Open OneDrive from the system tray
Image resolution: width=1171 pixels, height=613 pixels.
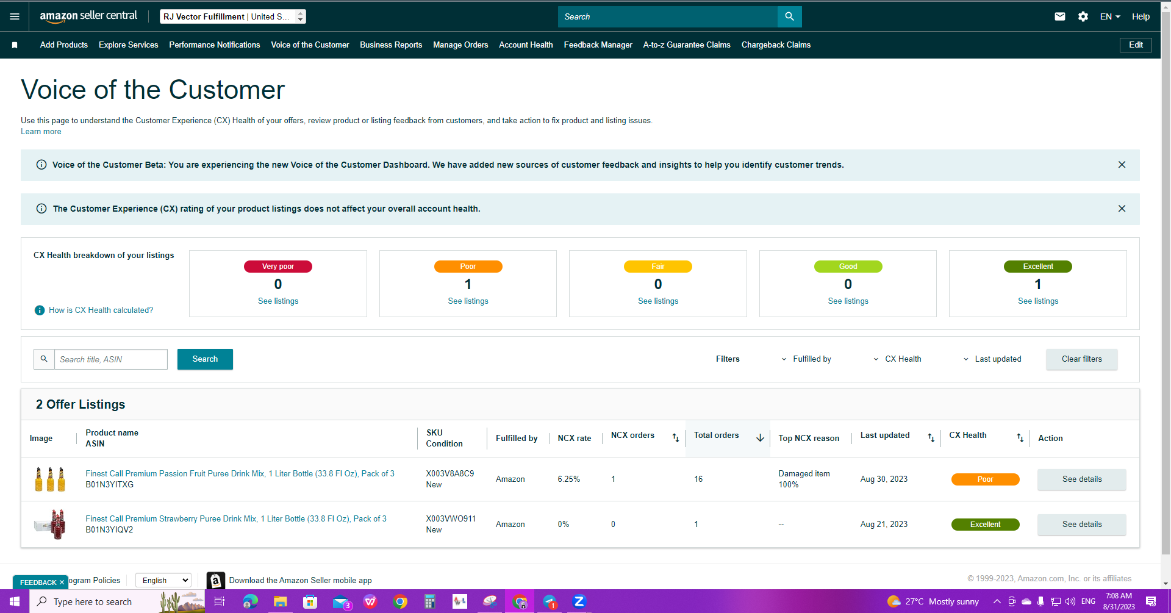point(1026,601)
